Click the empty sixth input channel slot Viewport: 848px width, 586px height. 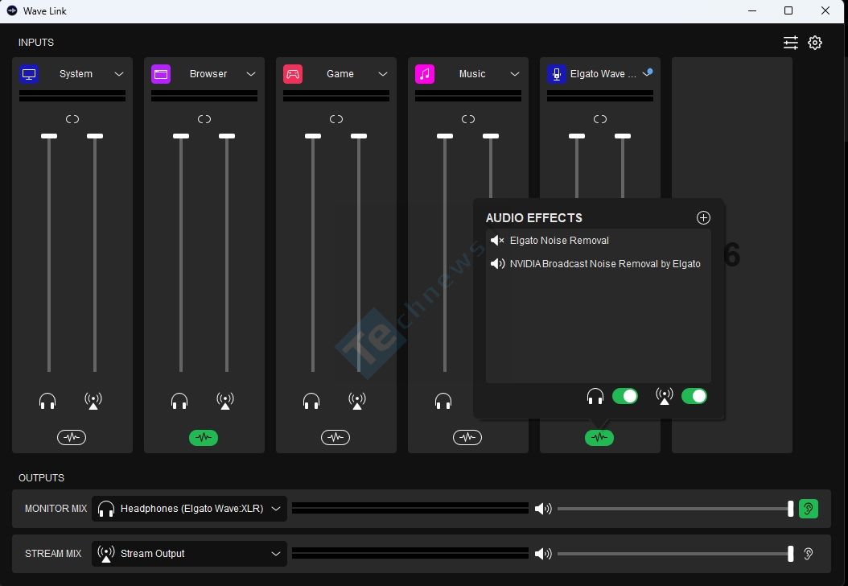tap(731, 255)
